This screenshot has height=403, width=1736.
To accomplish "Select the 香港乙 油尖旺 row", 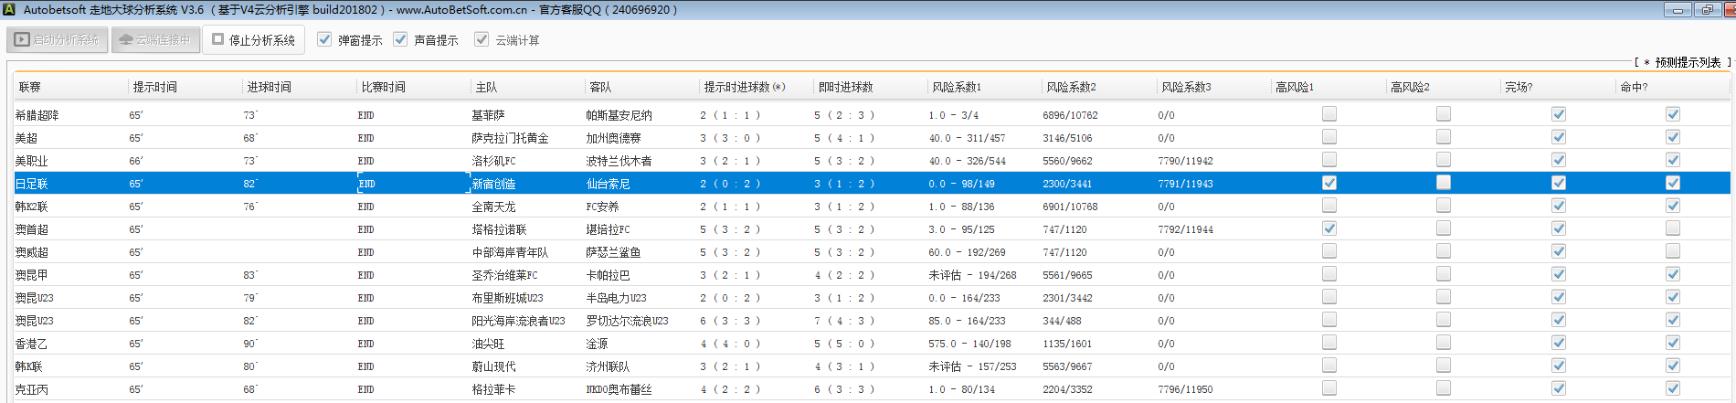I will pyautogui.click(x=488, y=344).
